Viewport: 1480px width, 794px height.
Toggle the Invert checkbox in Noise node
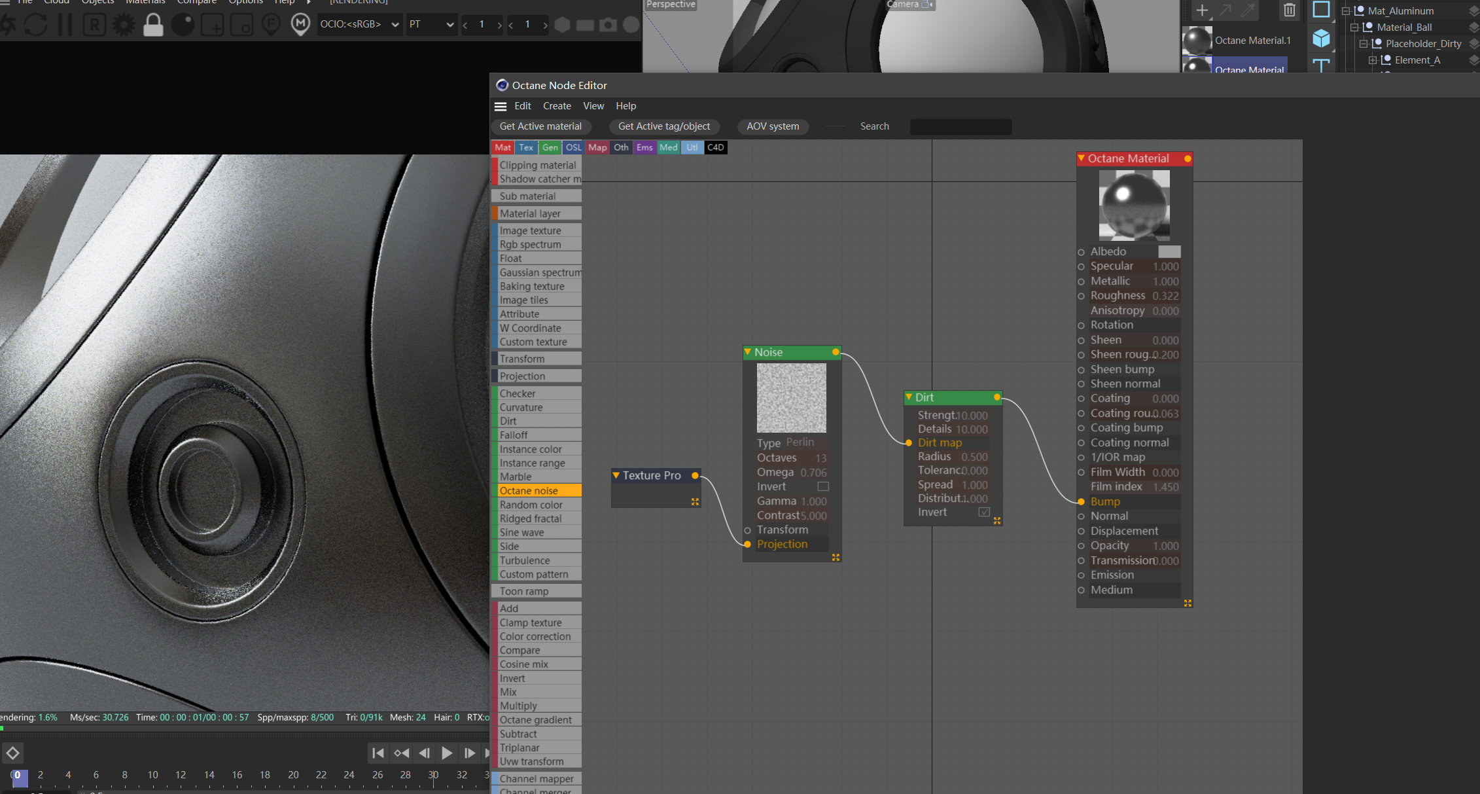823,486
